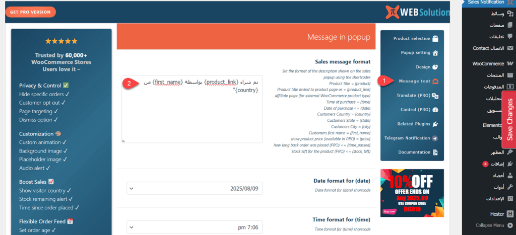Click the Collapse Menu arrow icon
516x235 pixels.
[510, 225]
